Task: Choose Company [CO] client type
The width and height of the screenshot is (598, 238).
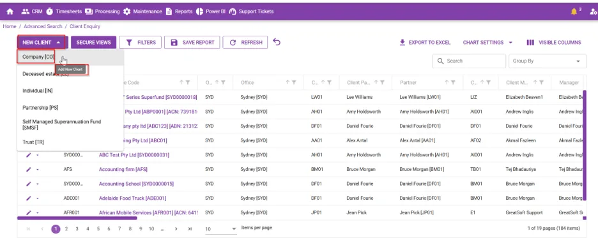Action: pos(70,57)
